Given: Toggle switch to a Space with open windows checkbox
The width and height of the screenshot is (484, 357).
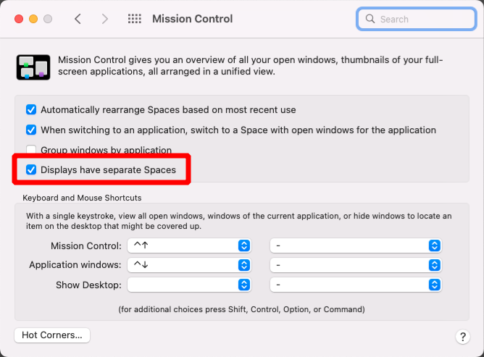Looking at the screenshot, I should point(31,130).
